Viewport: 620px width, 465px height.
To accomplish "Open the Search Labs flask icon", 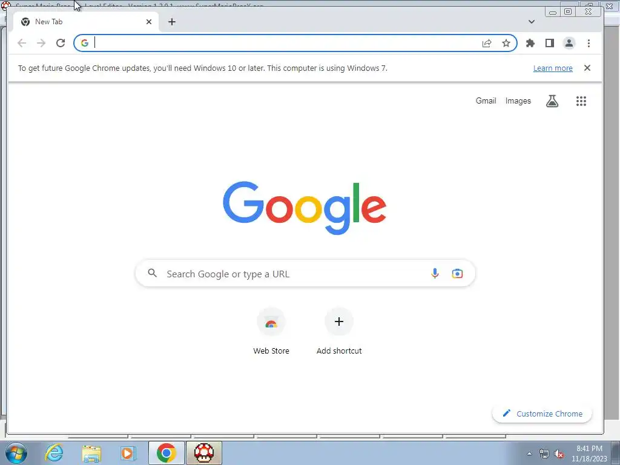I will pos(552,101).
